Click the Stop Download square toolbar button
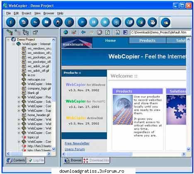The height and width of the screenshot is (174, 194). pyautogui.click(x=105, y=22)
